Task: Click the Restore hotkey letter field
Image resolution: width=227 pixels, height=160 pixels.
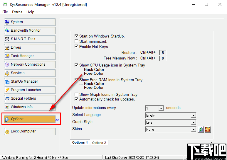Action: tap(163, 52)
